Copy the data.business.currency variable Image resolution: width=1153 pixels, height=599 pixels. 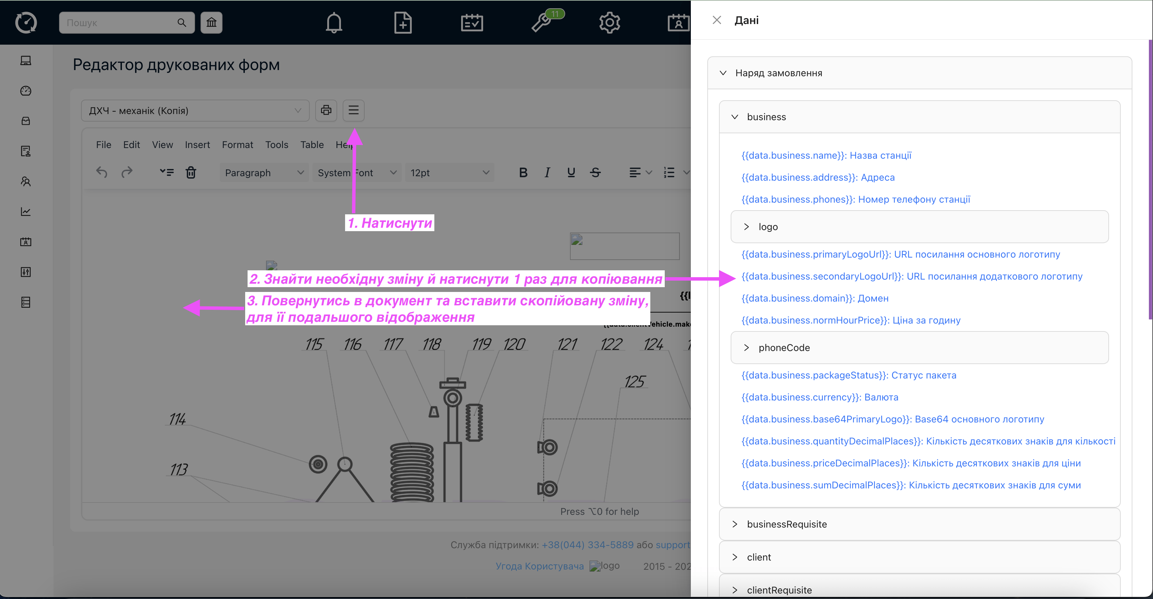820,397
